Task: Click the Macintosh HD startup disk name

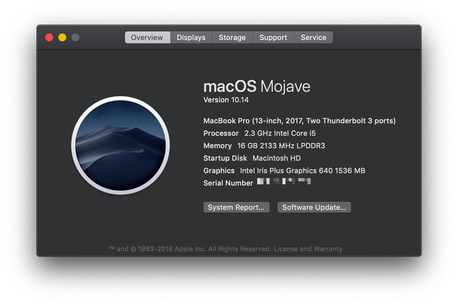Action: point(276,158)
